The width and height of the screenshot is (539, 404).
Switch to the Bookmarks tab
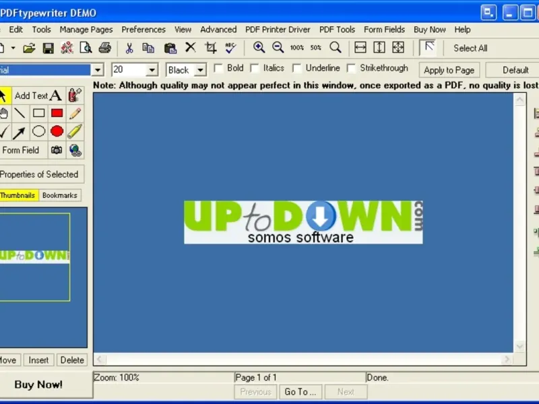60,195
